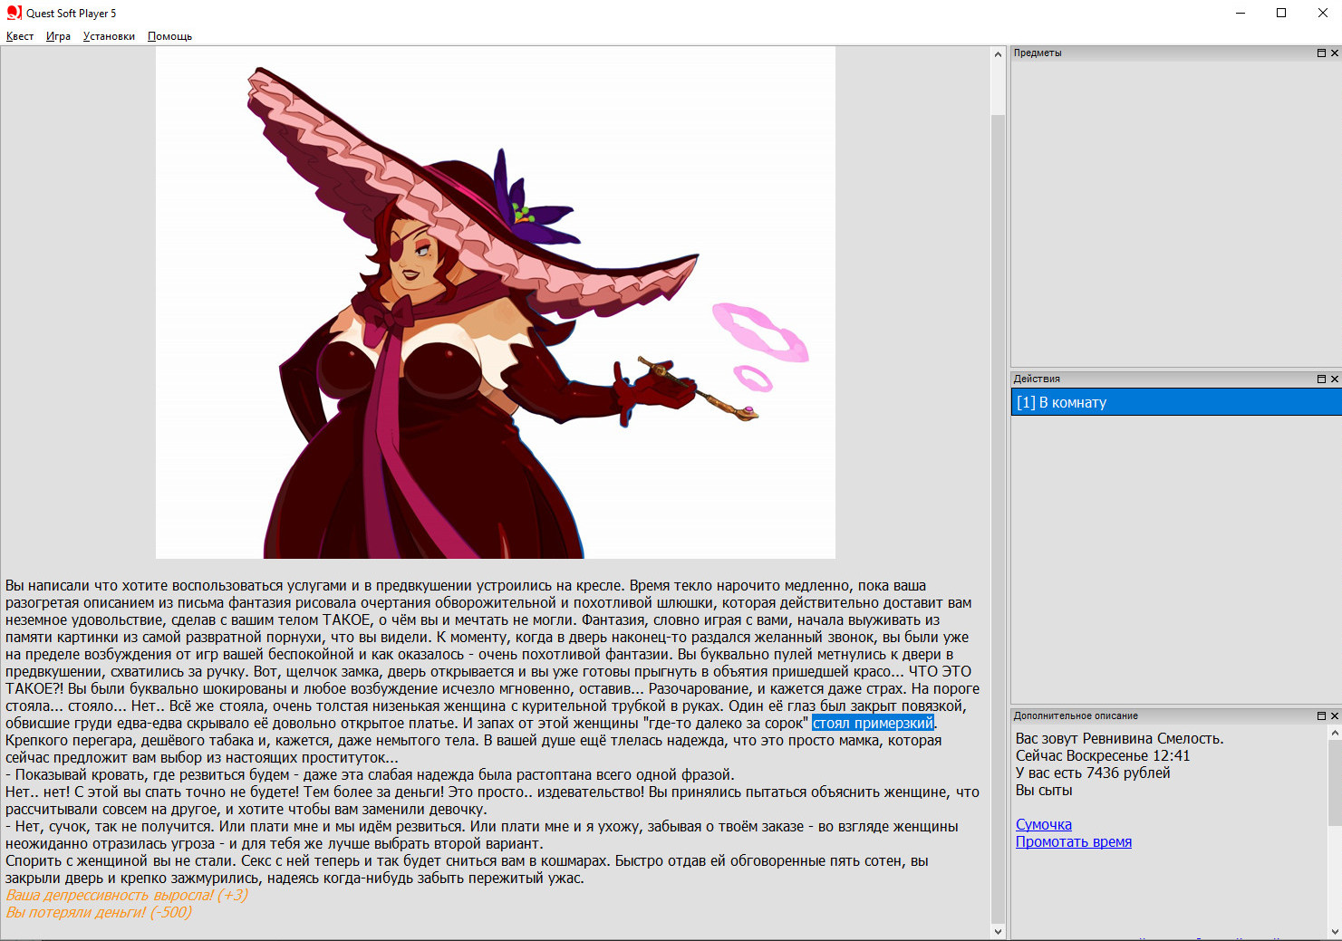
Task: Close the Действия panel
Action: pyautogui.click(x=1334, y=379)
